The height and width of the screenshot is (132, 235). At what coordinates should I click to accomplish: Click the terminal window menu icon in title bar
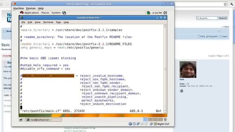(21, 18)
